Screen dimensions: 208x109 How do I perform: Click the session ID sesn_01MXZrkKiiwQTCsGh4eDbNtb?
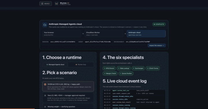point(63,42)
